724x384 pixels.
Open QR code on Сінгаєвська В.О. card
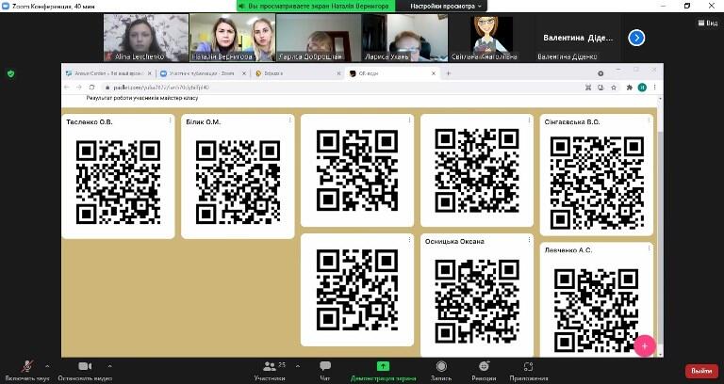click(x=597, y=183)
